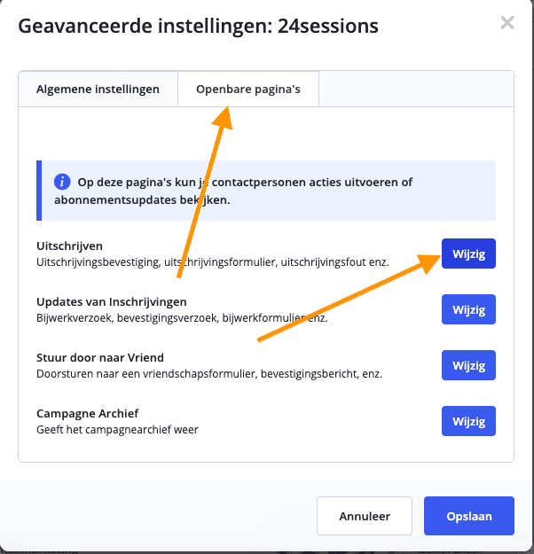This screenshot has height=554, width=534.
Task: Click the dialog title mentioning 24sessions
Action: coord(198,26)
